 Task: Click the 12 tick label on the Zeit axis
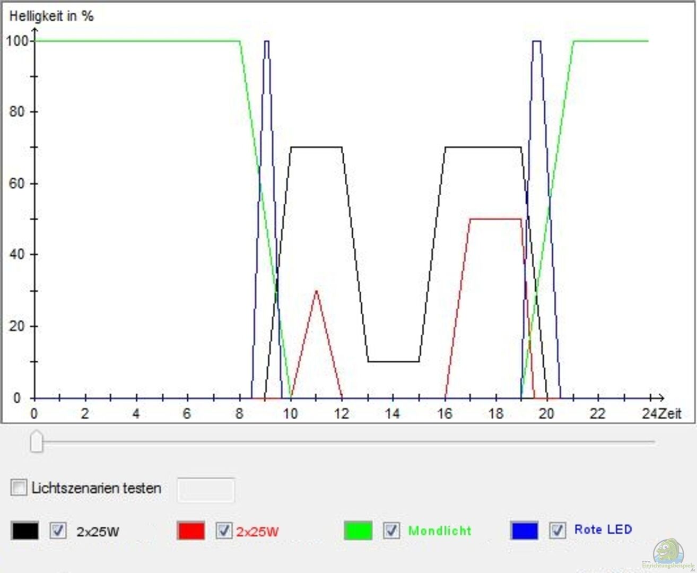[x=342, y=414]
